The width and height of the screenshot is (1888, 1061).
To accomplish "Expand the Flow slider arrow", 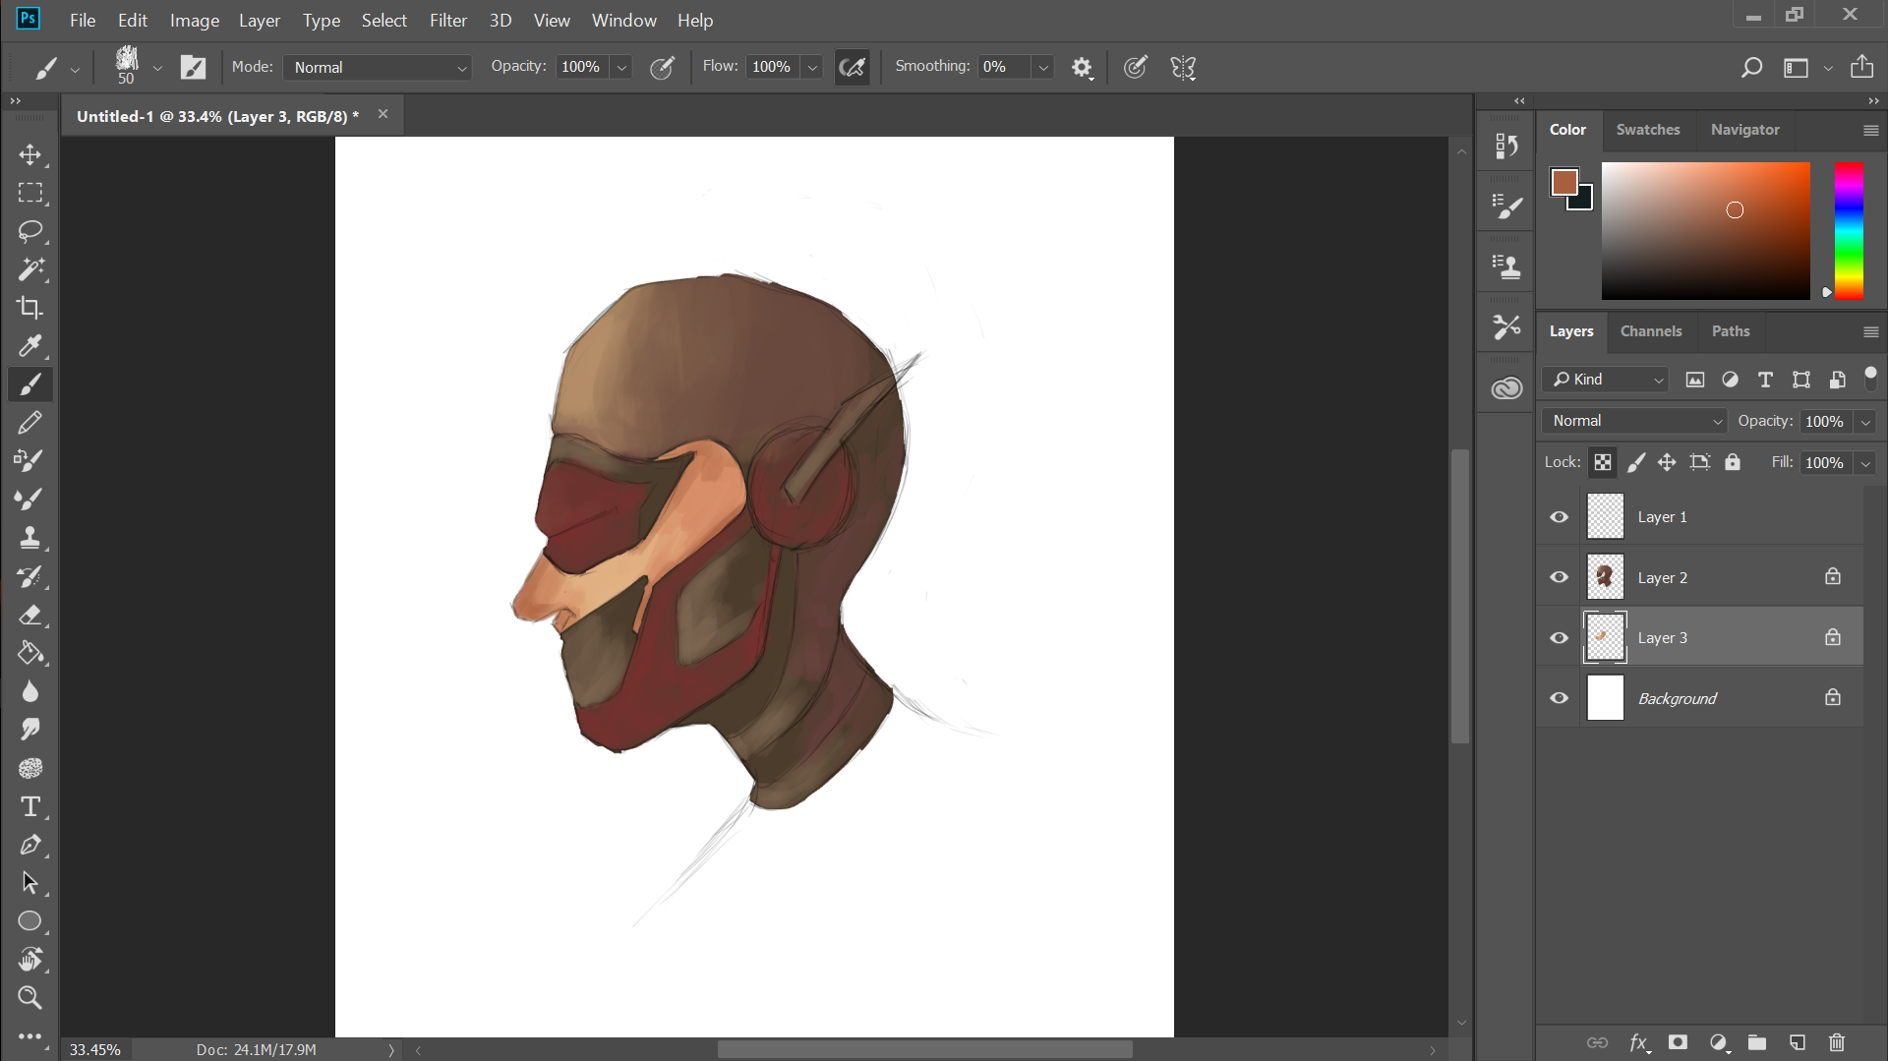I will [812, 67].
